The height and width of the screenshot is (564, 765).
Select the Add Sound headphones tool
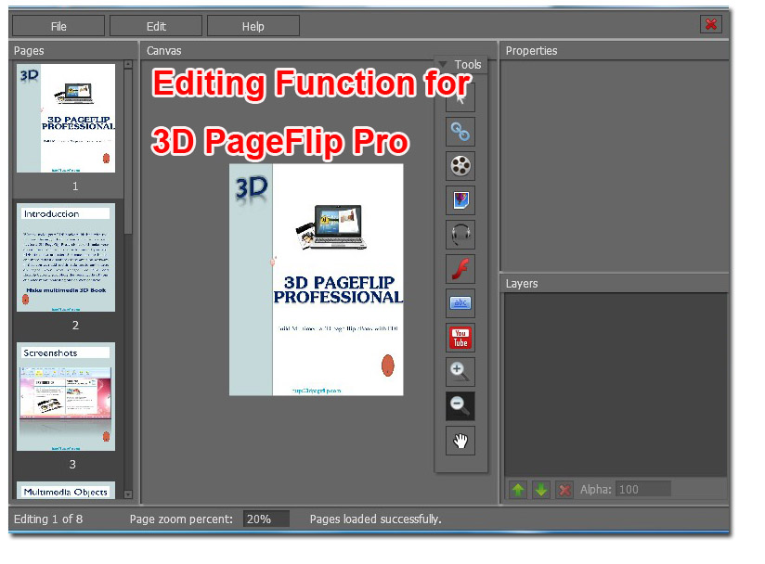tap(460, 235)
